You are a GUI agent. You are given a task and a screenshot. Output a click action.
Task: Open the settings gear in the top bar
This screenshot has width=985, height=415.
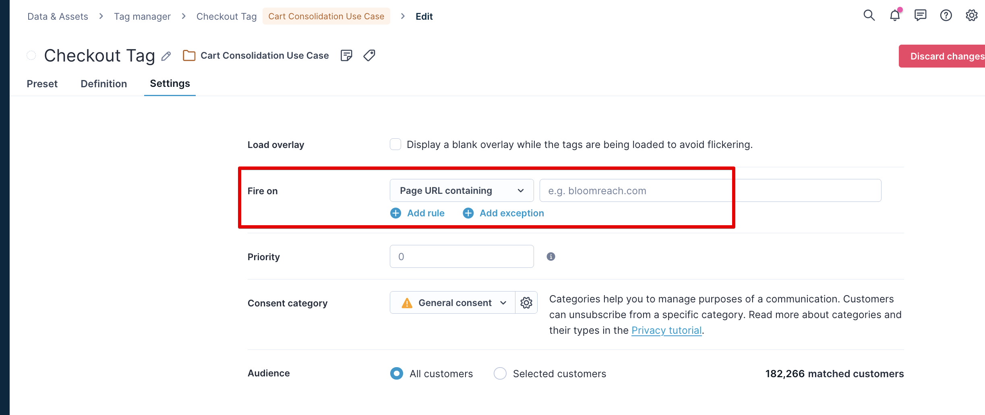click(x=972, y=15)
